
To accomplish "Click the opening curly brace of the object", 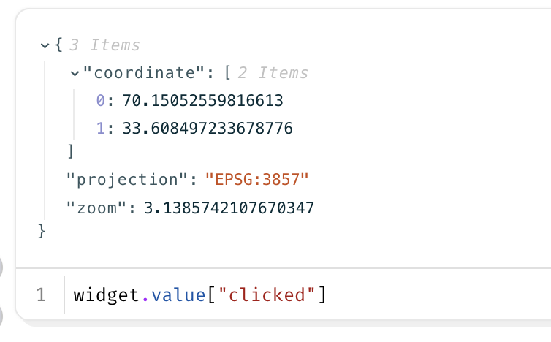I will pos(58,45).
